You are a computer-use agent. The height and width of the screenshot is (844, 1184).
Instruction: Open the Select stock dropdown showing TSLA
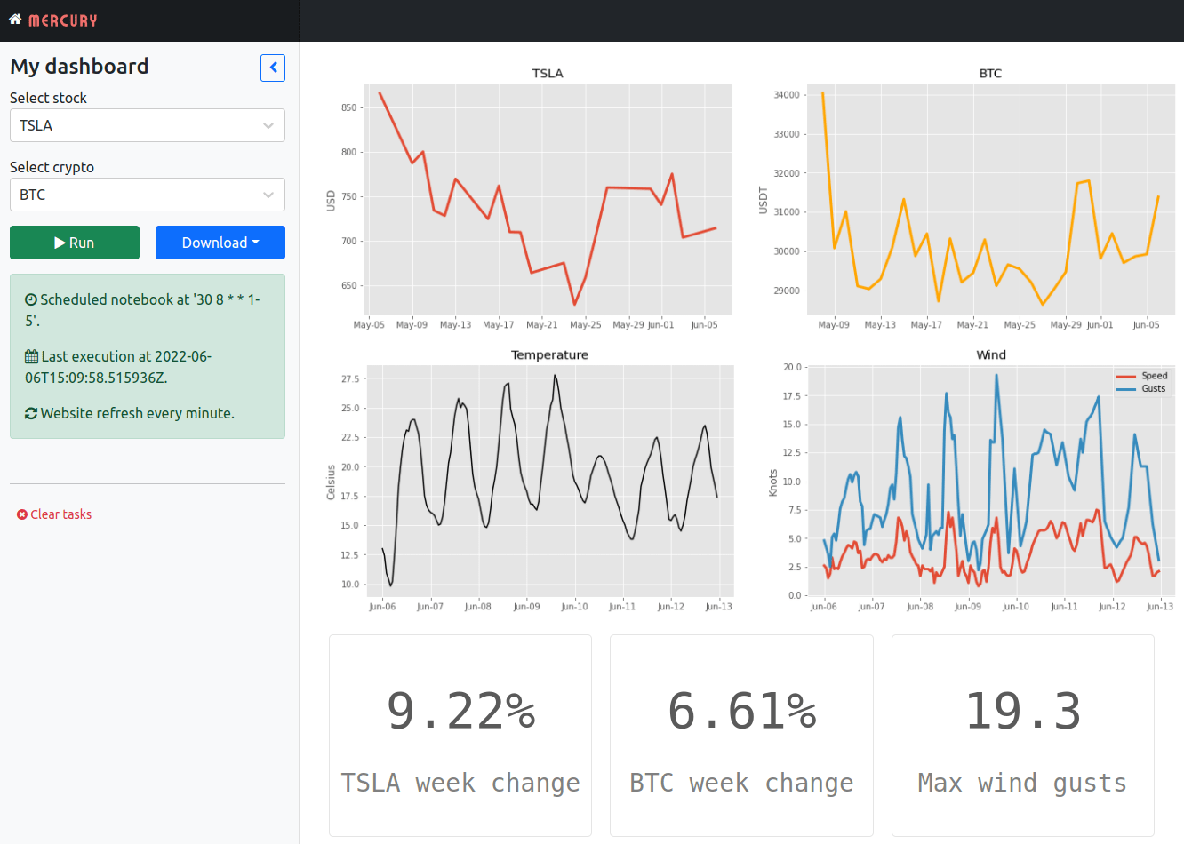[x=267, y=125]
